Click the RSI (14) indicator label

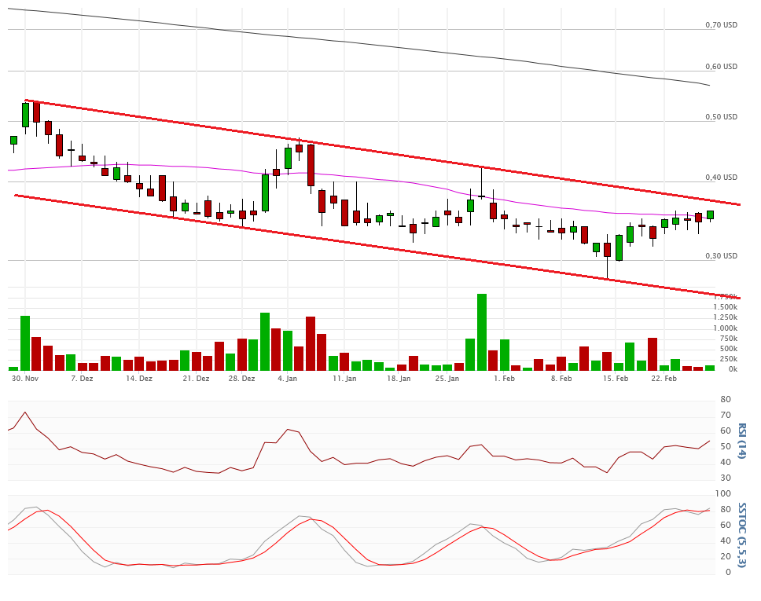point(741,441)
